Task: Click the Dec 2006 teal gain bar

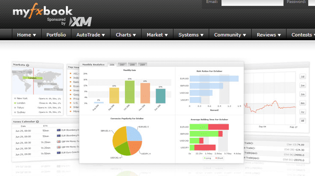Action: (161, 96)
